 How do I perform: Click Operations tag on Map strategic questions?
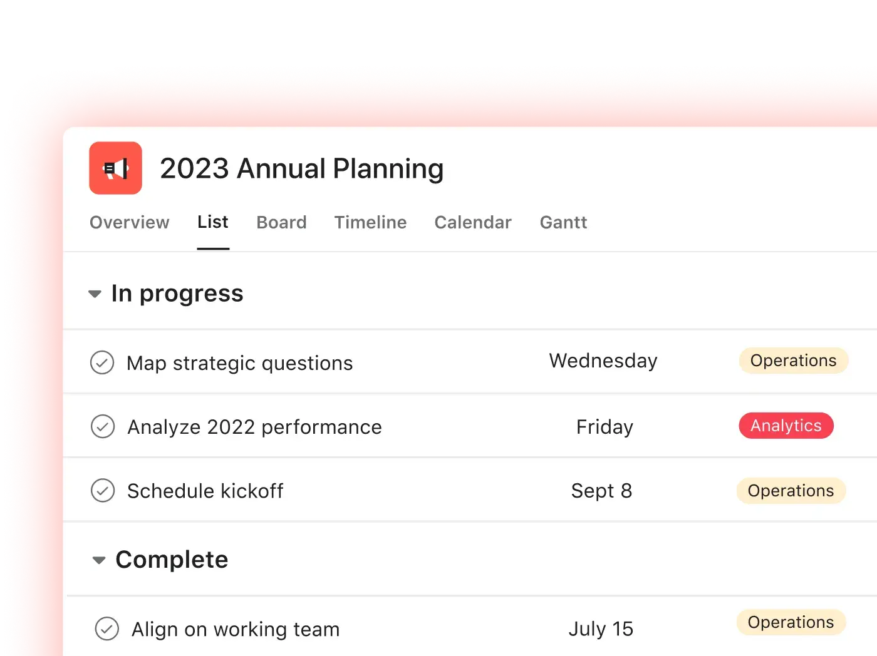(794, 361)
